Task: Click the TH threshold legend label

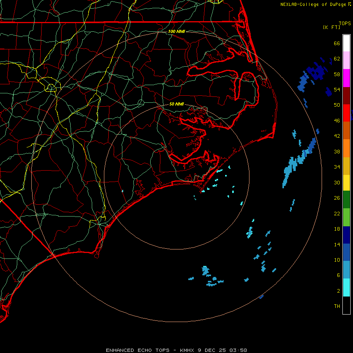Action: click(x=337, y=306)
